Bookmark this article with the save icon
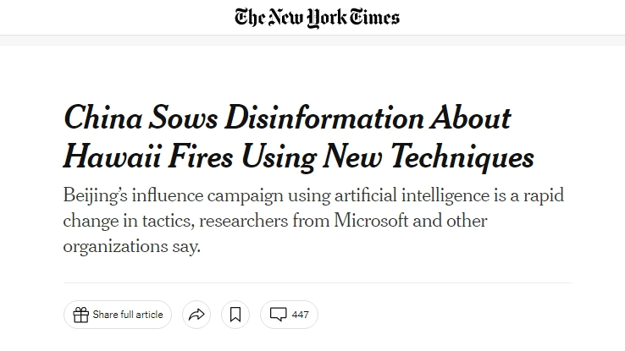 point(235,315)
